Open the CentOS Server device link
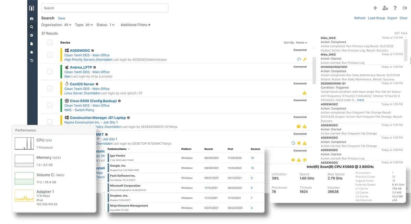Image resolution: width=411 pixels, height=224 pixels. click(82, 84)
